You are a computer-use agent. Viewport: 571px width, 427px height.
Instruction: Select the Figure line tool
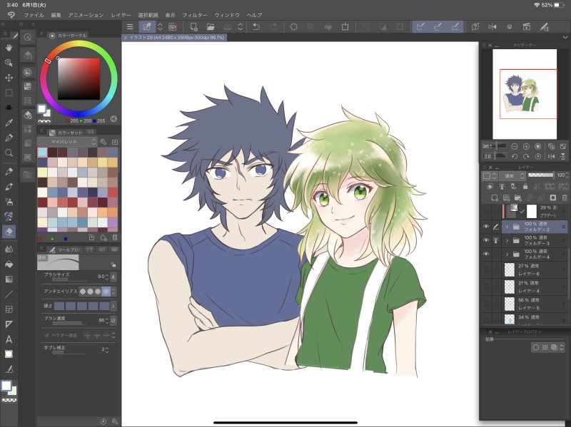[x=9, y=294]
